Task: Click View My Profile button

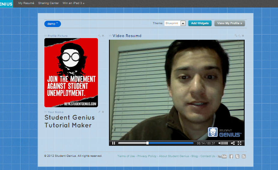Action: click(x=230, y=23)
